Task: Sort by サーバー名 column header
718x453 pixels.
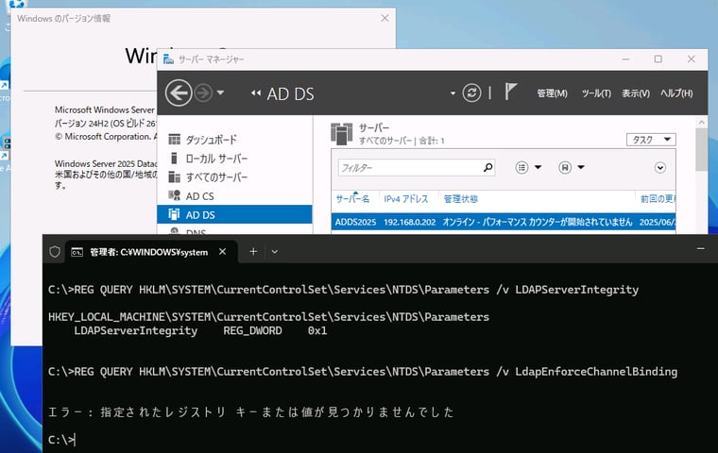Action: tap(352, 198)
